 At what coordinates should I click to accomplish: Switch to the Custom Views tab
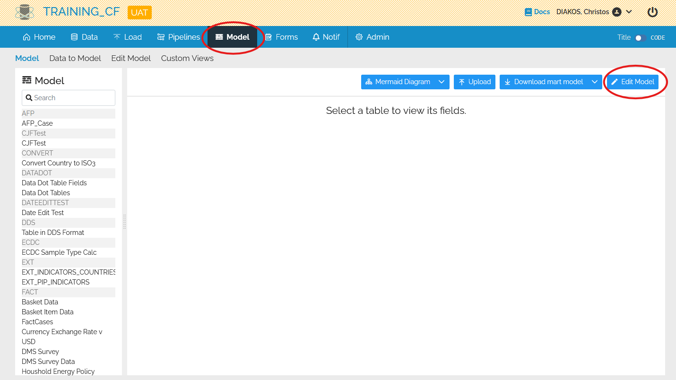(187, 58)
